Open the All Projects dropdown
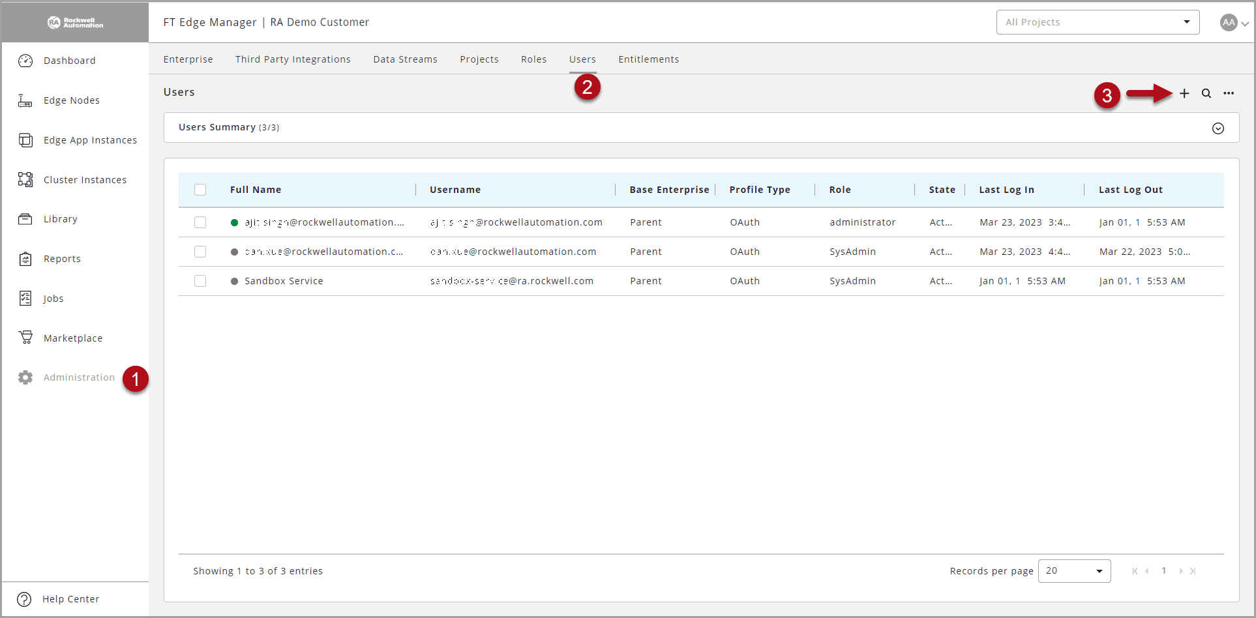The image size is (1256, 618). 1098,22
